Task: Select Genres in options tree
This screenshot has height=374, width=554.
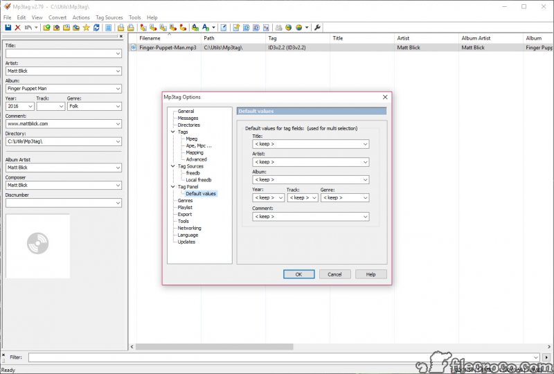Action: point(185,200)
